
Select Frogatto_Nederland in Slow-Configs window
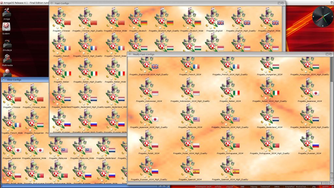[x=106, y=147]
